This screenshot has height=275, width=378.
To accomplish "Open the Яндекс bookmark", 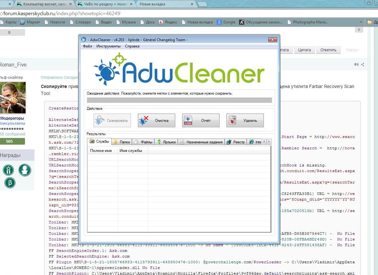I will tap(168, 22).
